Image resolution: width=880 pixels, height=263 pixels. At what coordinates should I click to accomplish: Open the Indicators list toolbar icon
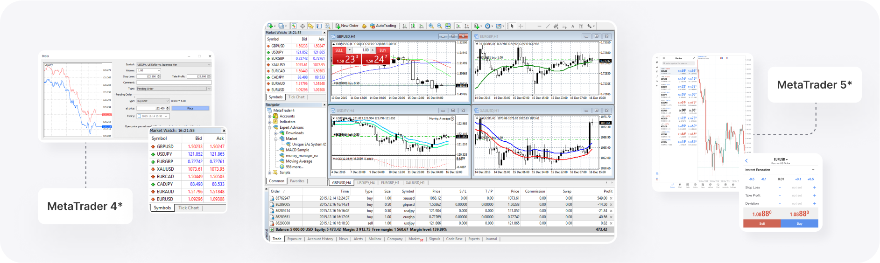coord(478,26)
